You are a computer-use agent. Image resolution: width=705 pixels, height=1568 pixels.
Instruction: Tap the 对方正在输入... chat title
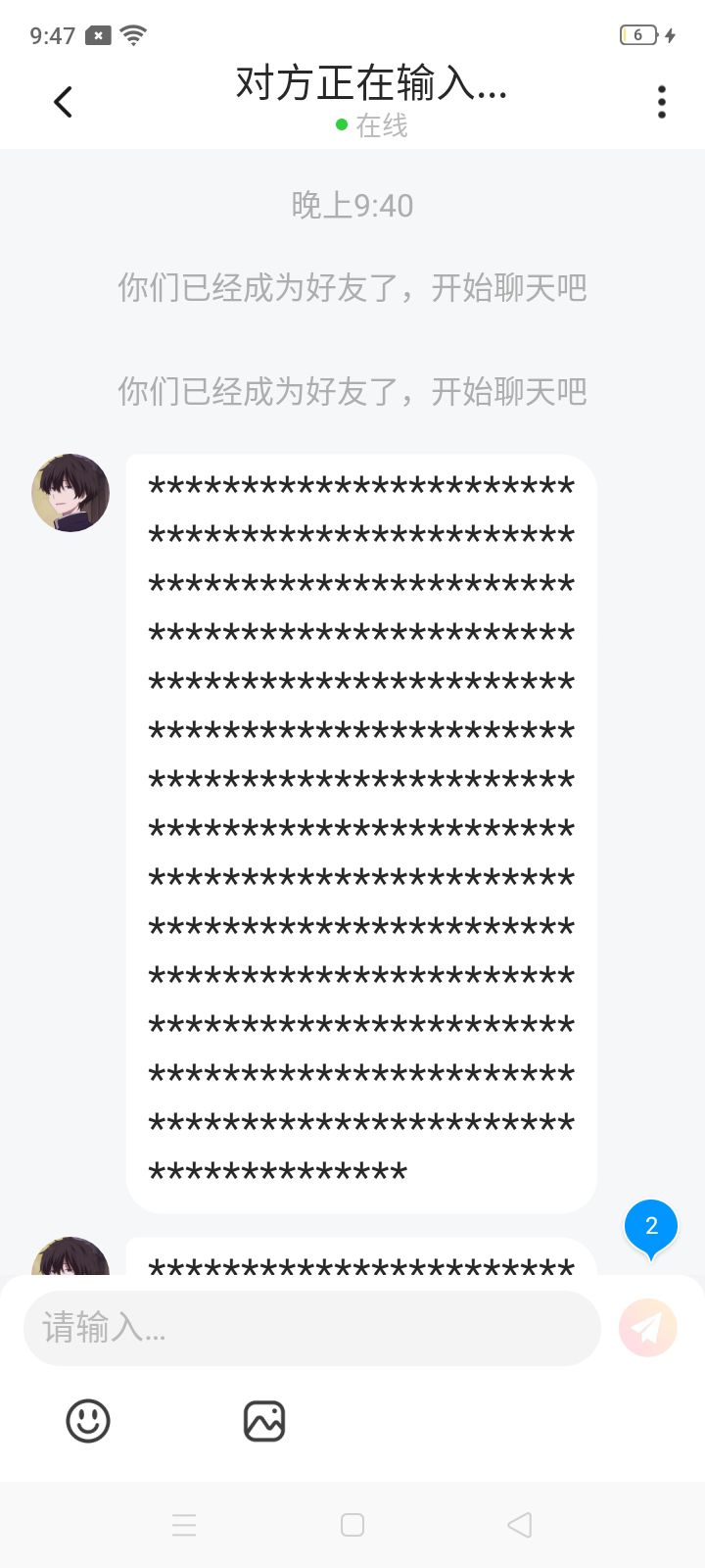[x=371, y=84]
